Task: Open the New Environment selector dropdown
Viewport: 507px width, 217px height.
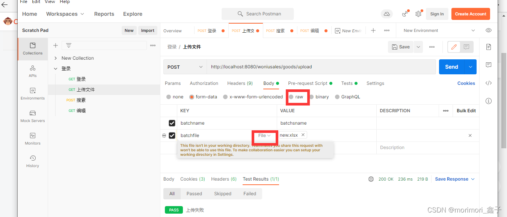Action: pos(439,30)
